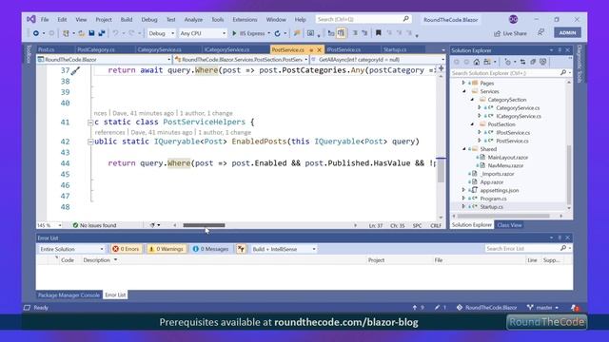This screenshot has height=342, width=609.
Task: Click the Bookmark icon in the toolbar
Action: point(379,33)
